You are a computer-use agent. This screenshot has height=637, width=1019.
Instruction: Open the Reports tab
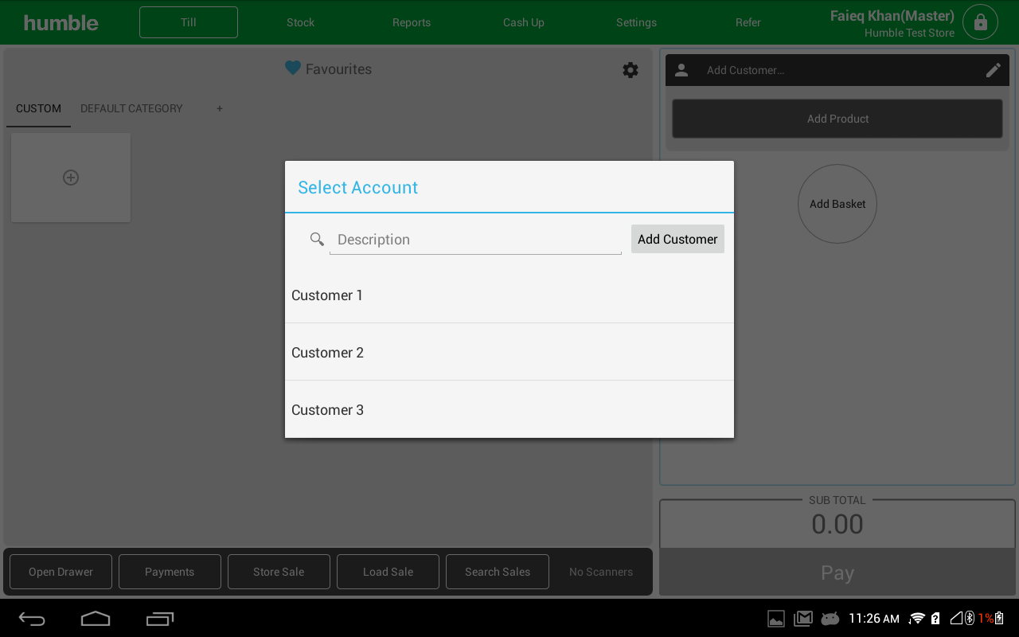412,22
